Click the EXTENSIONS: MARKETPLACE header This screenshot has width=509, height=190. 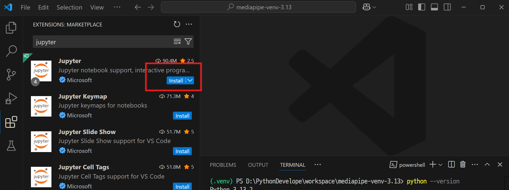point(68,25)
